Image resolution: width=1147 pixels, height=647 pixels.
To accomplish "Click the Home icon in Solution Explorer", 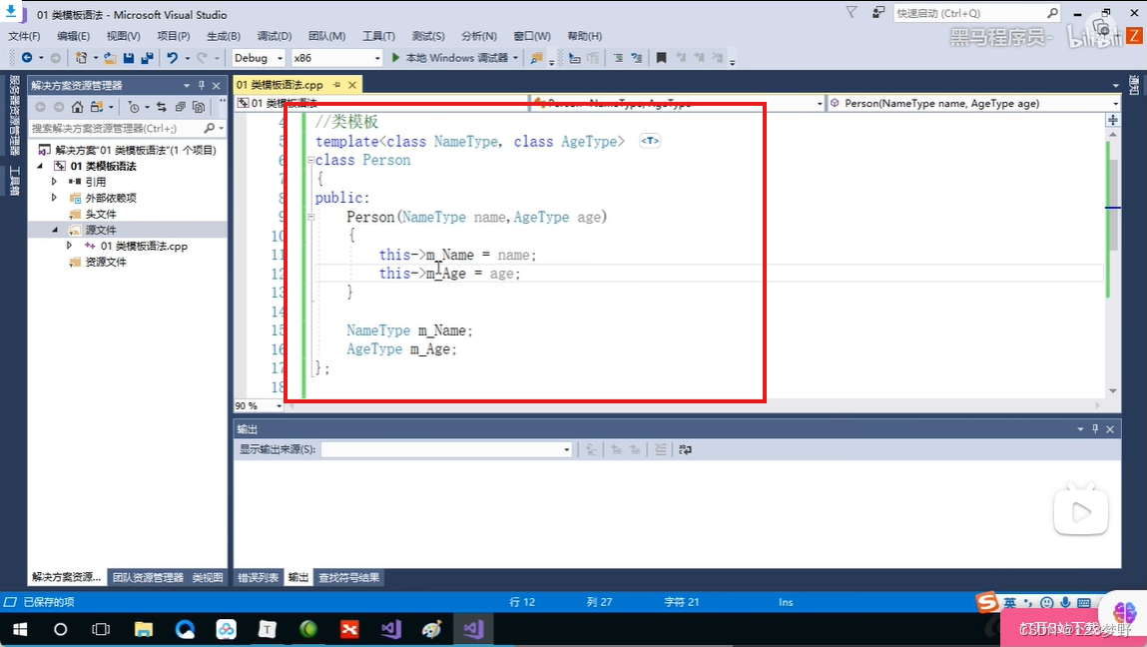I will tap(77, 107).
